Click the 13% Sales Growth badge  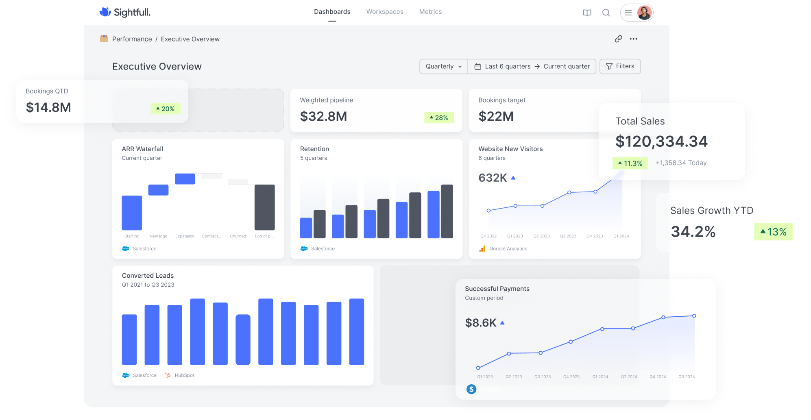774,232
